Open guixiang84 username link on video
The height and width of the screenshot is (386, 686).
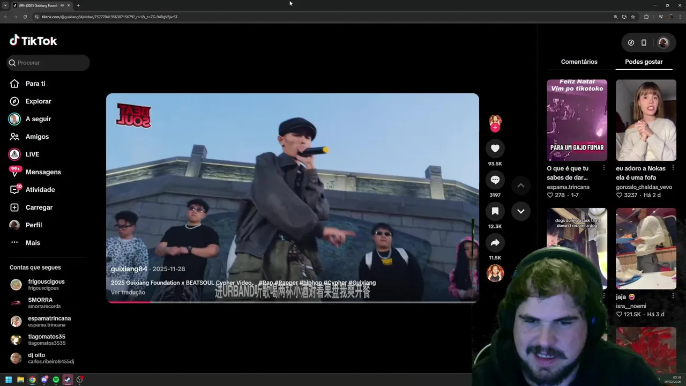tap(129, 269)
